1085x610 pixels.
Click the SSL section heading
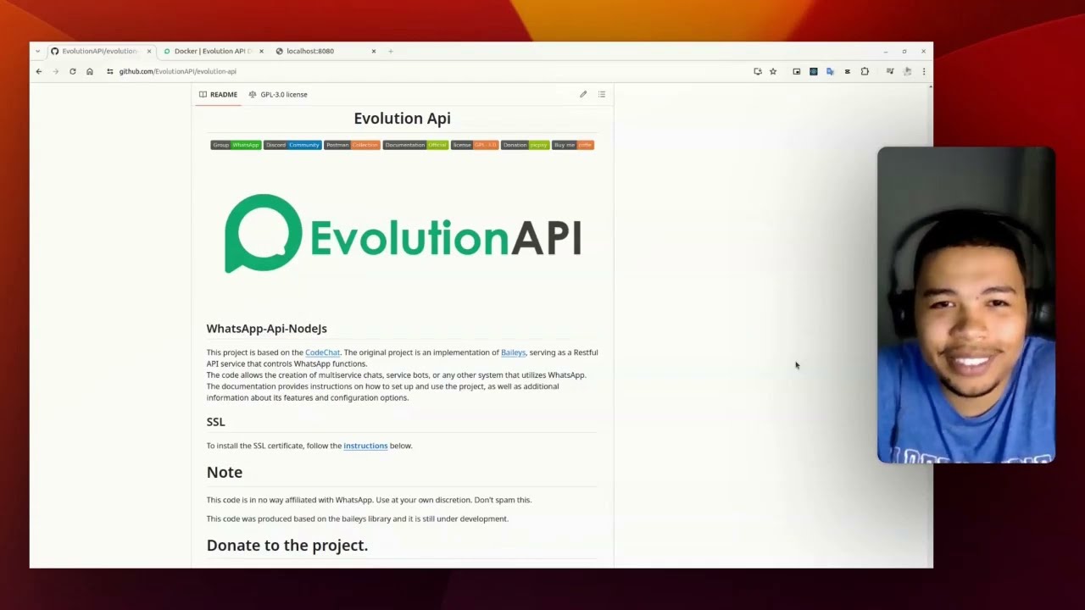[x=215, y=422]
